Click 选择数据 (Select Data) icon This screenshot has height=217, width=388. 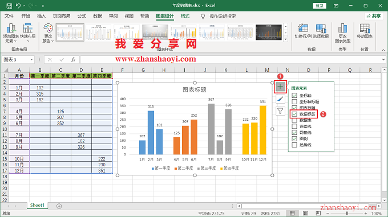pos(321,31)
